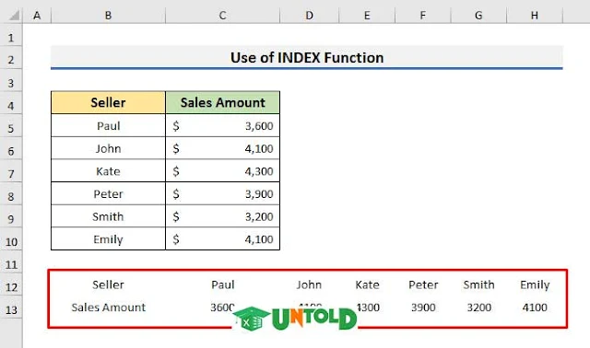Image resolution: width=590 pixels, height=348 pixels.
Task: Select 'Kate' in row 12
Action: [367, 284]
